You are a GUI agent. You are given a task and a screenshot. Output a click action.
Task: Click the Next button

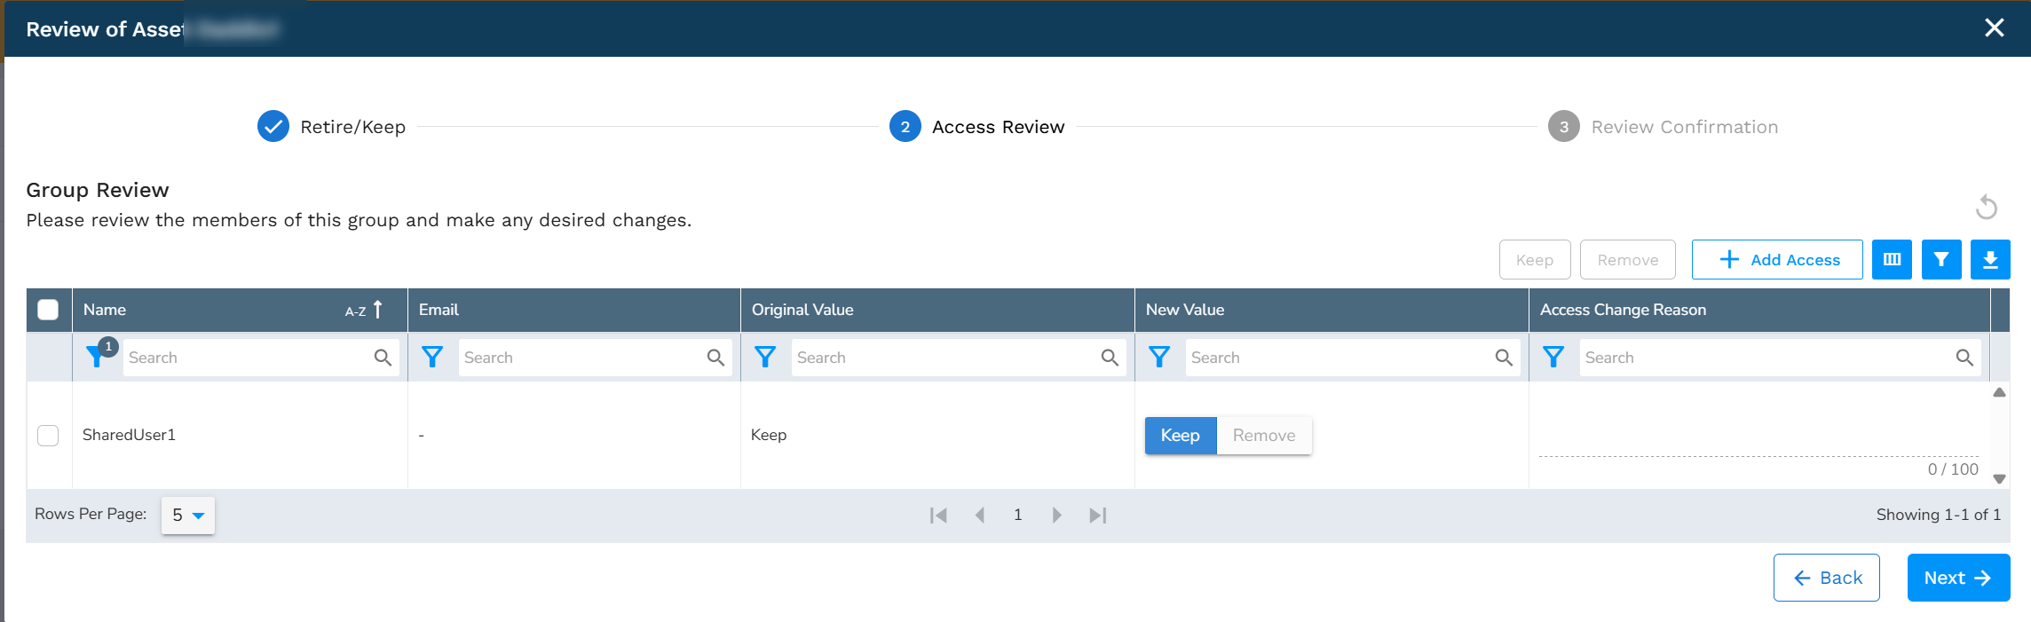point(1958,578)
